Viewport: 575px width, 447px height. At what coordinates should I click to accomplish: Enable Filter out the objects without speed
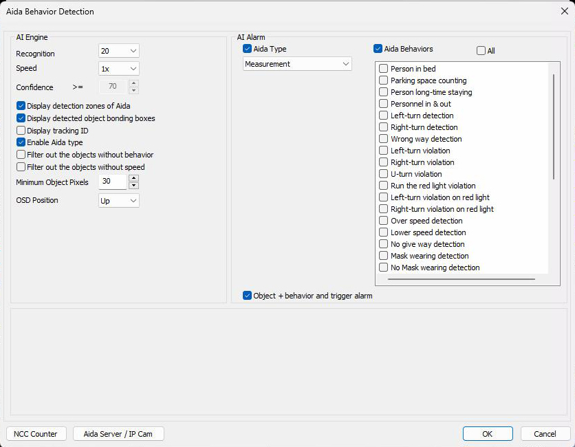(21, 167)
